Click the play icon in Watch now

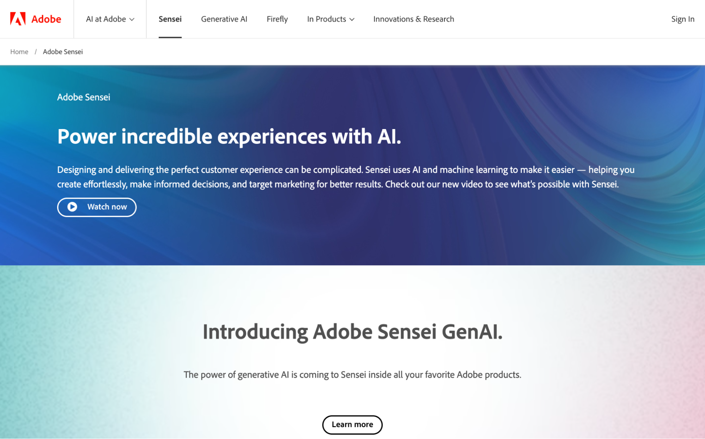72,207
